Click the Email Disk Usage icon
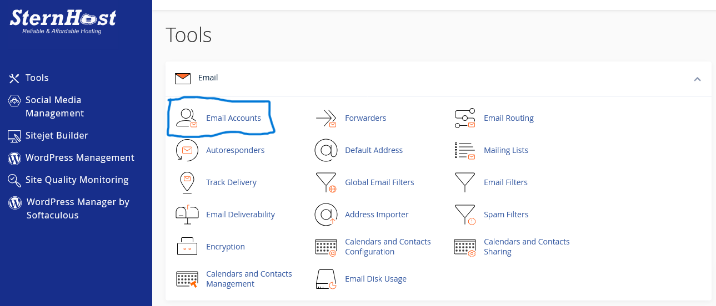This screenshot has width=716, height=306. click(x=326, y=279)
